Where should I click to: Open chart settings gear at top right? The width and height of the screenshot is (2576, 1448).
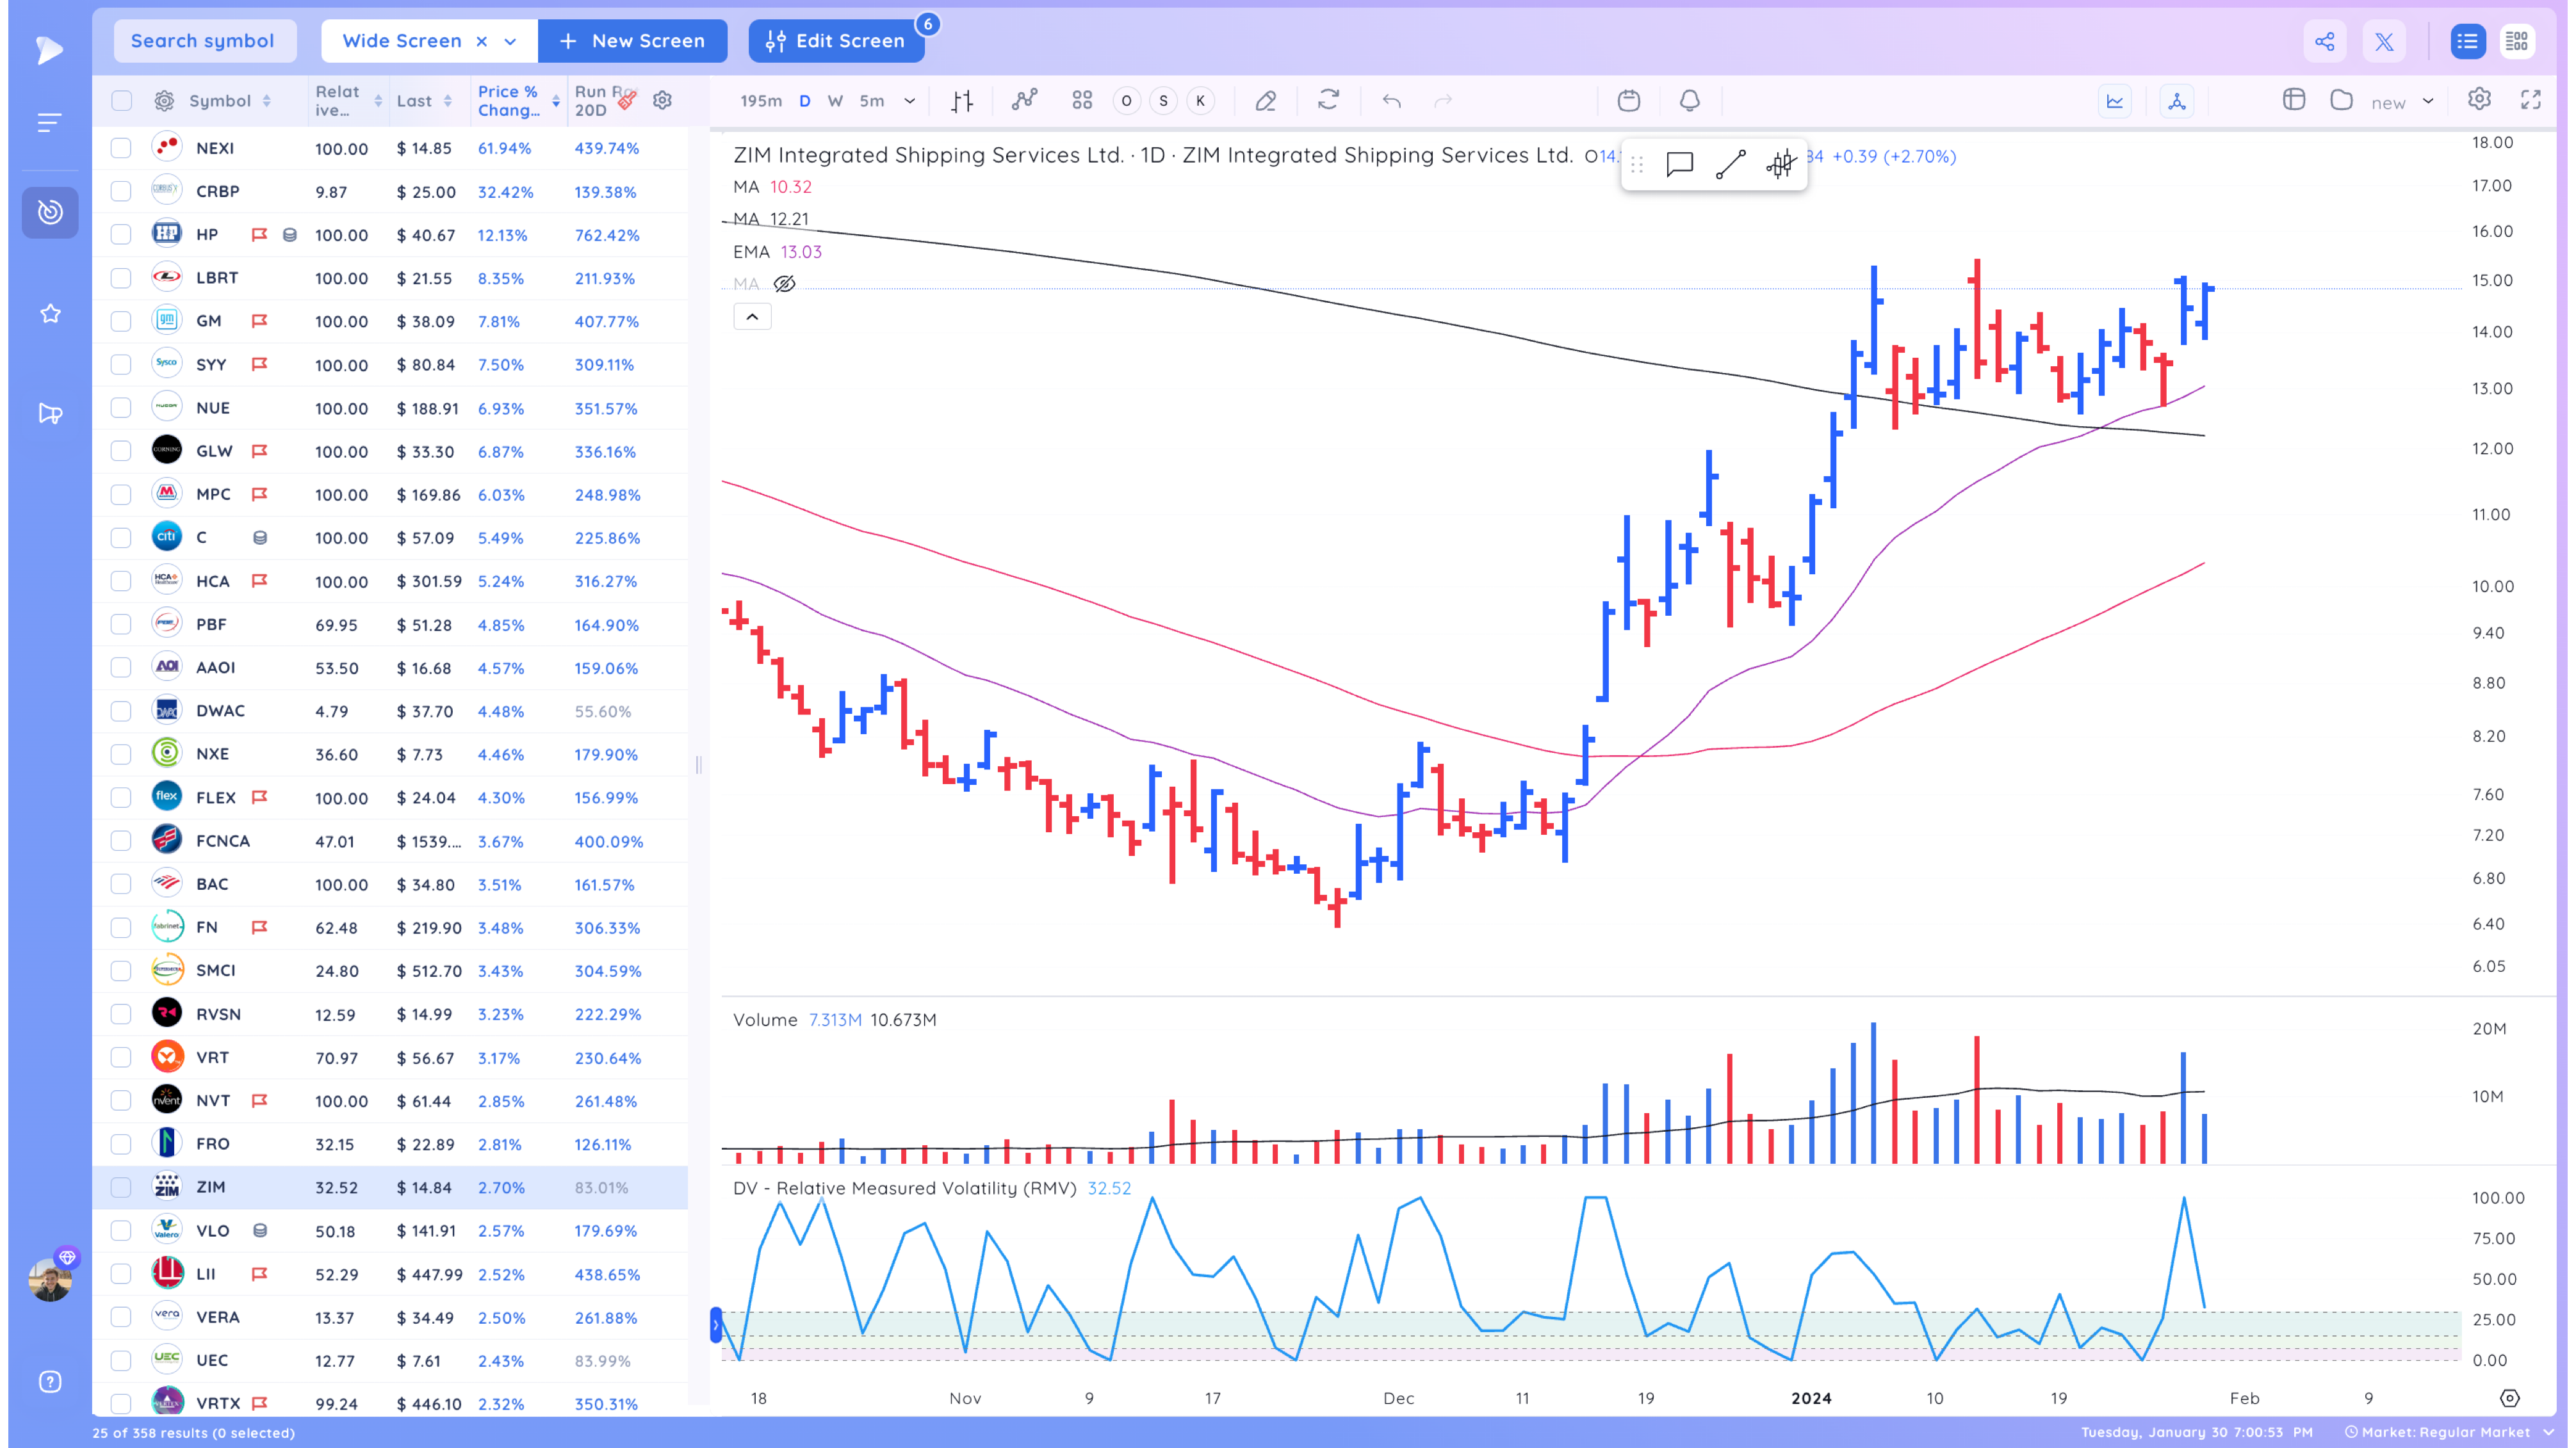tap(2478, 99)
